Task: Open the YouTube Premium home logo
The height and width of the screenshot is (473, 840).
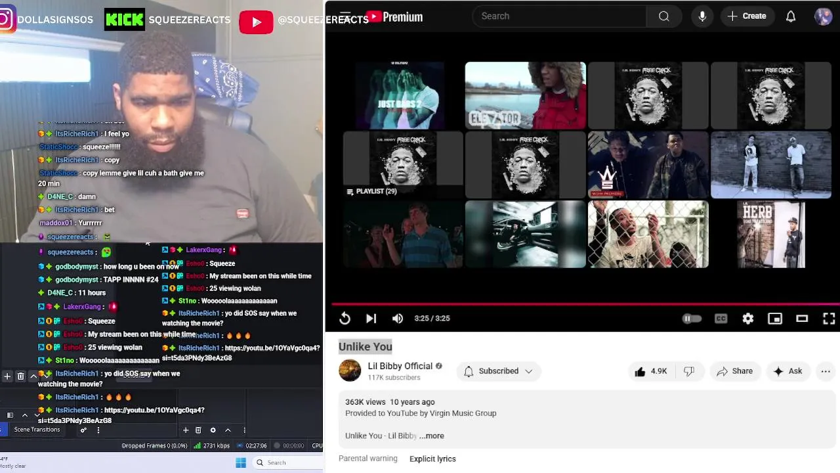Action: [394, 16]
